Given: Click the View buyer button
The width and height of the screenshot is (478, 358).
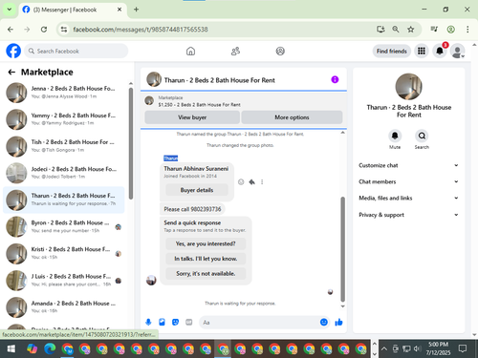Looking at the screenshot, I should coord(192,117).
